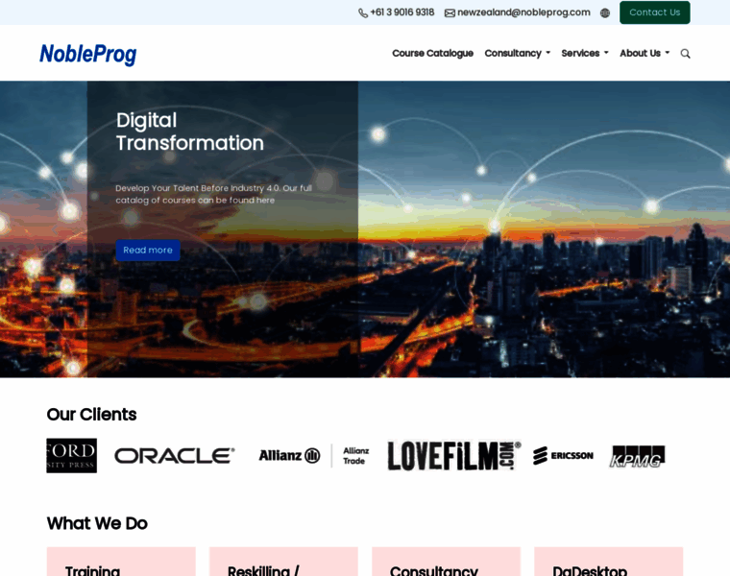Open the Reskilling card
The width and height of the screenshot is (730, 576).
click(x=283, y=562)
